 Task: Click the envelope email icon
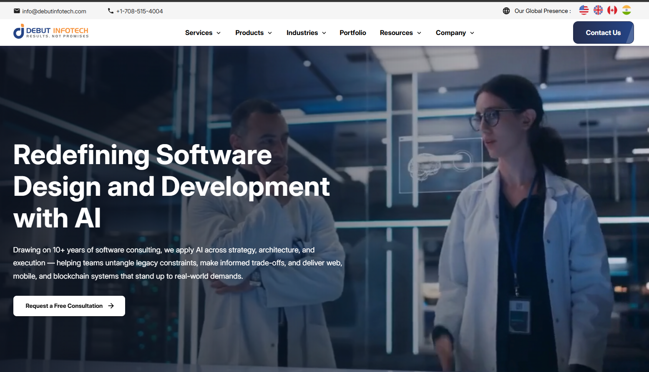click(x=17, y=11)
